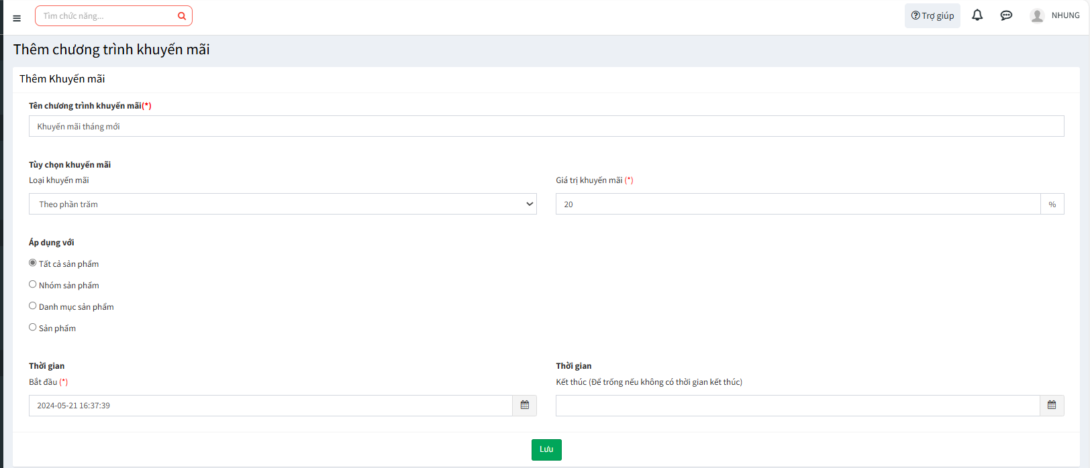Screen dimensions: 1090x468
Task: Select the 'Nhóm sản phẩm' radio option
Action: coord(33,284)
